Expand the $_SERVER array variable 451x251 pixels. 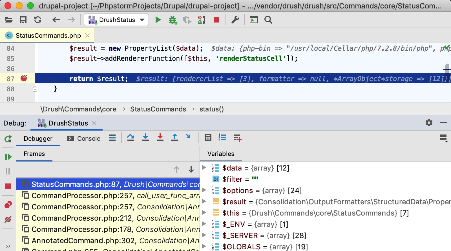(204, 235)
